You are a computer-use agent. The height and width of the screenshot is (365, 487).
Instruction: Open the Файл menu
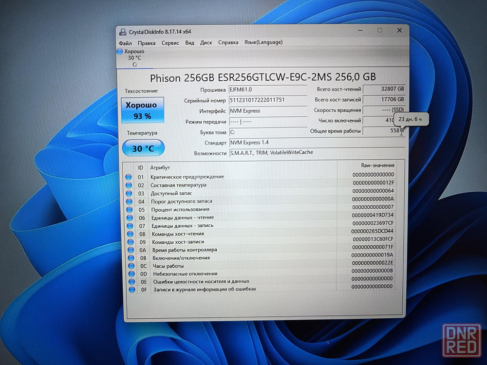click(x=125, y=43)
